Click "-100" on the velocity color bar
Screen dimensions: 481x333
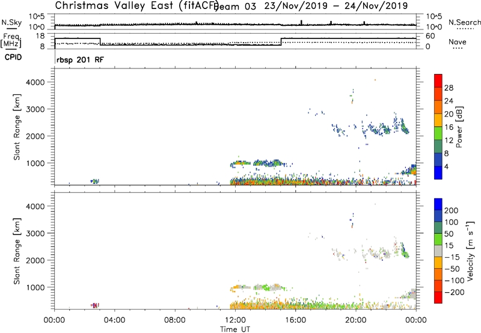(454, 281)
